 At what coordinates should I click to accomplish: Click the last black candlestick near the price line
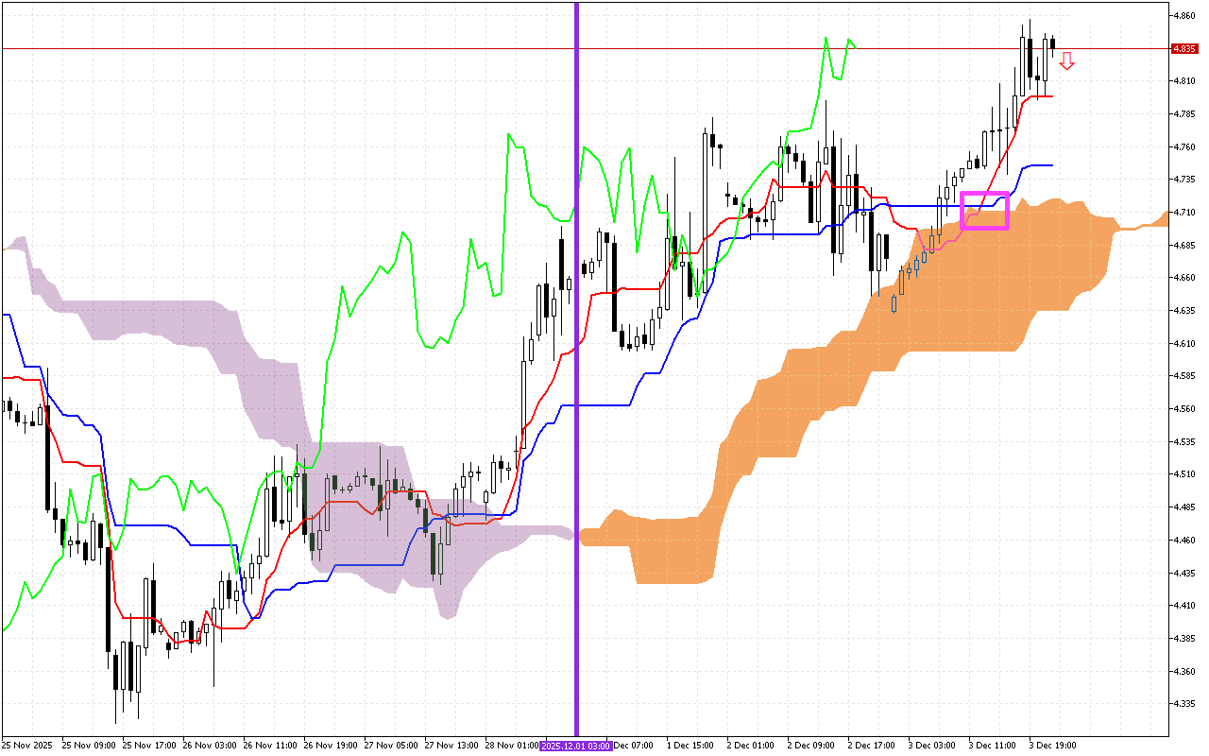(x=1053, y=43)
